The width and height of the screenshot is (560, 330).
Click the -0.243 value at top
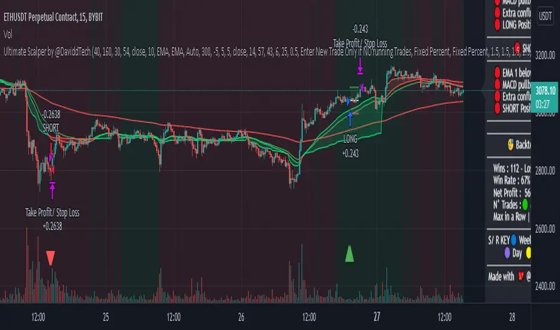(x=360, y=29)
